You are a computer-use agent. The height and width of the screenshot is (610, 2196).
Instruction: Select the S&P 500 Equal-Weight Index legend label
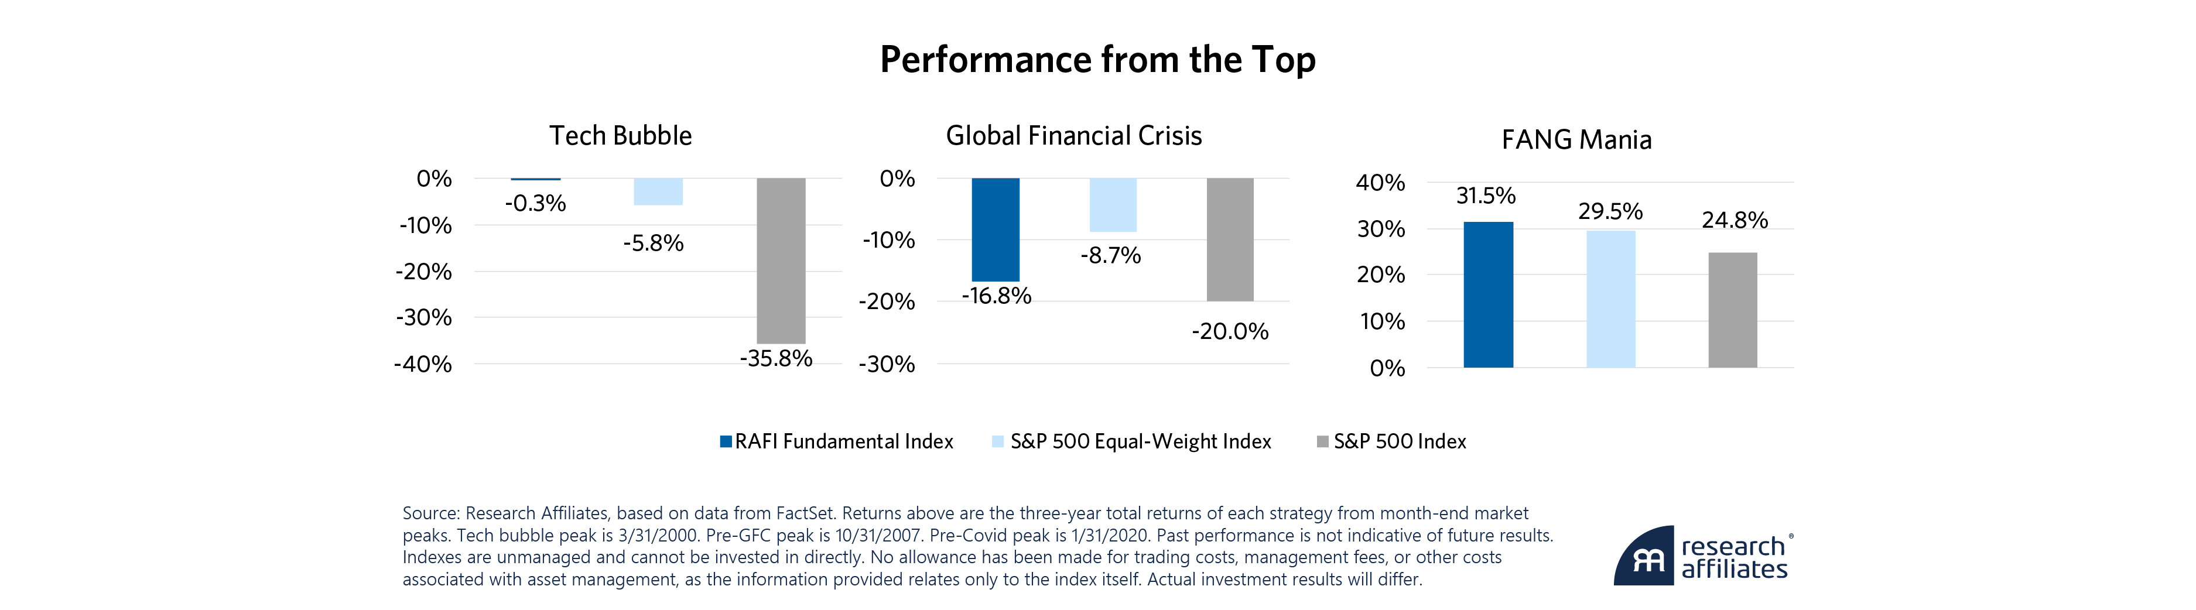coord(1141,441)
